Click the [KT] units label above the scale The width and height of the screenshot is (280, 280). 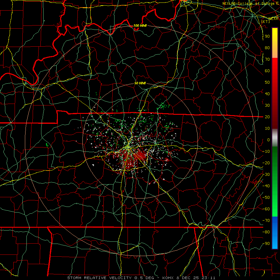(x=265, y=21)
